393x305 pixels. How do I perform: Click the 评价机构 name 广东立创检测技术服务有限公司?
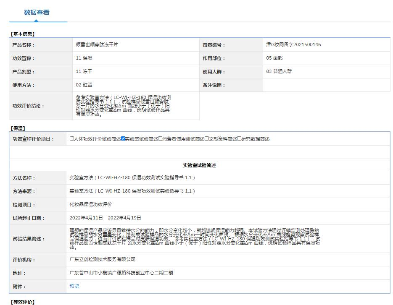tap(102, 259)
